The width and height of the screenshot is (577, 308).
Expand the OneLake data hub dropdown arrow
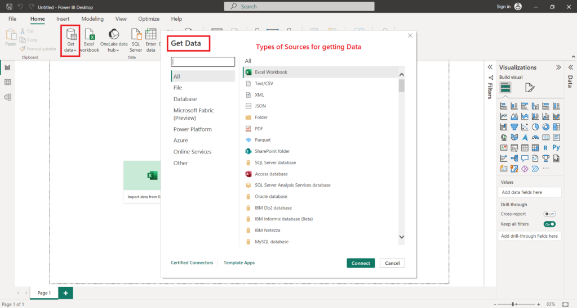118,50
